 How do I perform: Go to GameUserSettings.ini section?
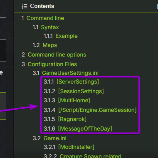[70, 73]
